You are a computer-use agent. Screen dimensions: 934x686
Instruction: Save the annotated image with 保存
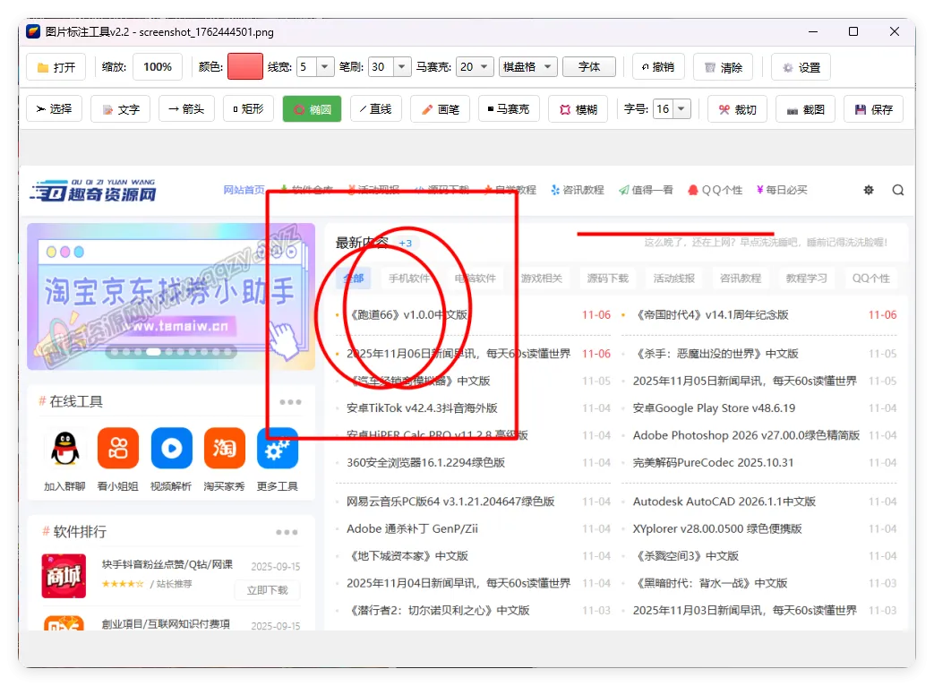(873, 108)
